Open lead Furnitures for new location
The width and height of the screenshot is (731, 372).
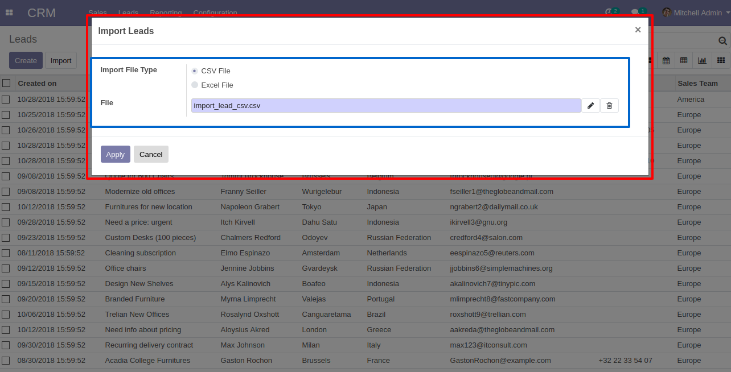149,207
